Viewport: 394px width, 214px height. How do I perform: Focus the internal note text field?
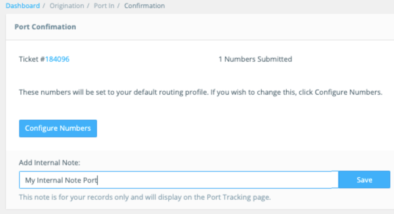pos(179,180)
